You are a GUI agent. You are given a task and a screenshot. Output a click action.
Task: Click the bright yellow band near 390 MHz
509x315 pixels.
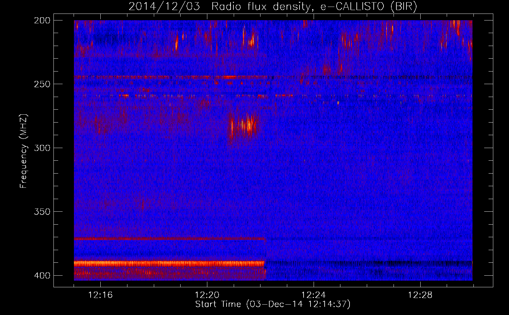(169, 263)
